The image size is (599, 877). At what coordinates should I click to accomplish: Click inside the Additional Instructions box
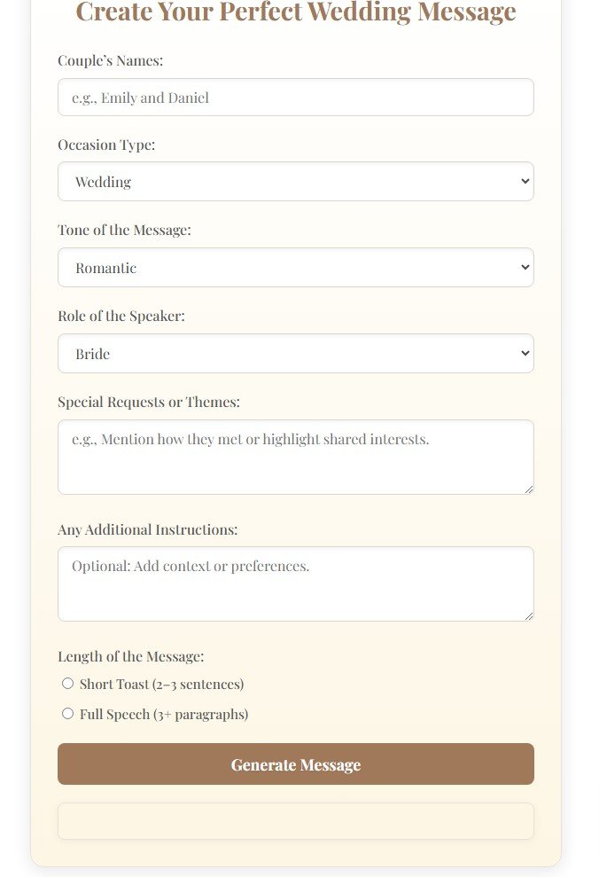coord(296,583)
